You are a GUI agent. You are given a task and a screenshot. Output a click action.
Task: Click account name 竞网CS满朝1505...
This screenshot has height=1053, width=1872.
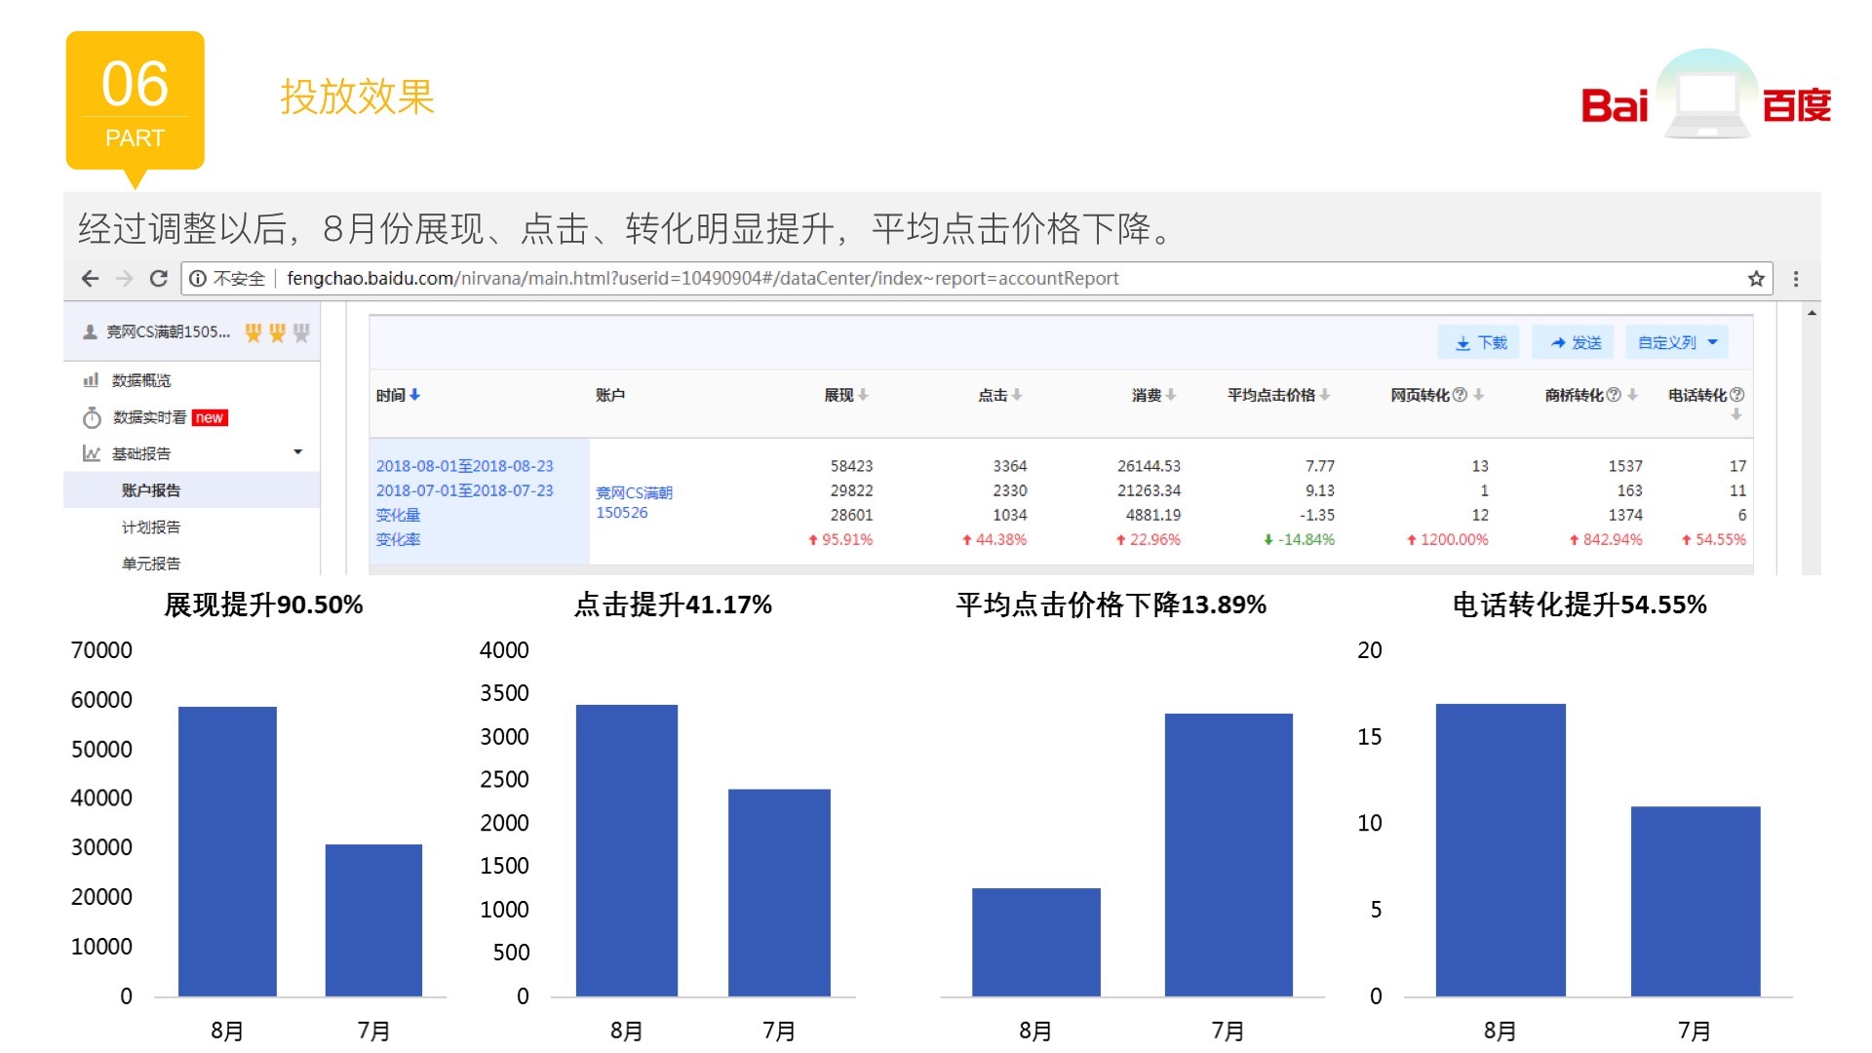coord(169,332)
